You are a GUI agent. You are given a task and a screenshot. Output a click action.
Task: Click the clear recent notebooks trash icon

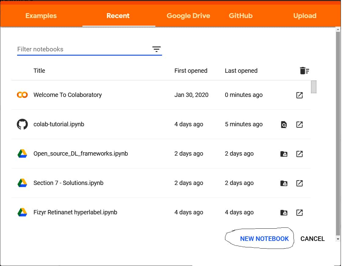(304, 71)
